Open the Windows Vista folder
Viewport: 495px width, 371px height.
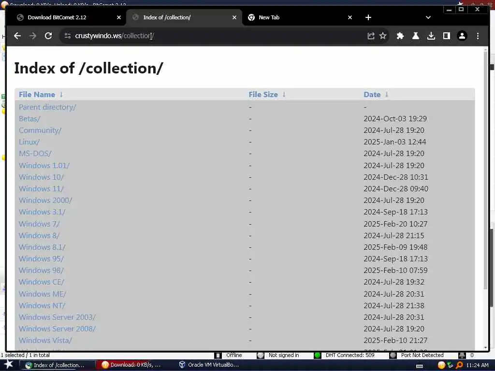point(45,341)
